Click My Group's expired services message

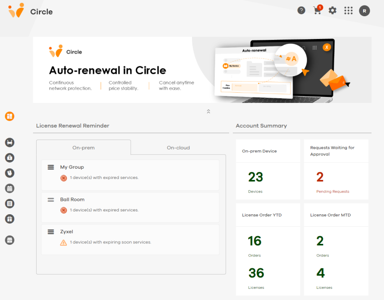click(104, 178)
